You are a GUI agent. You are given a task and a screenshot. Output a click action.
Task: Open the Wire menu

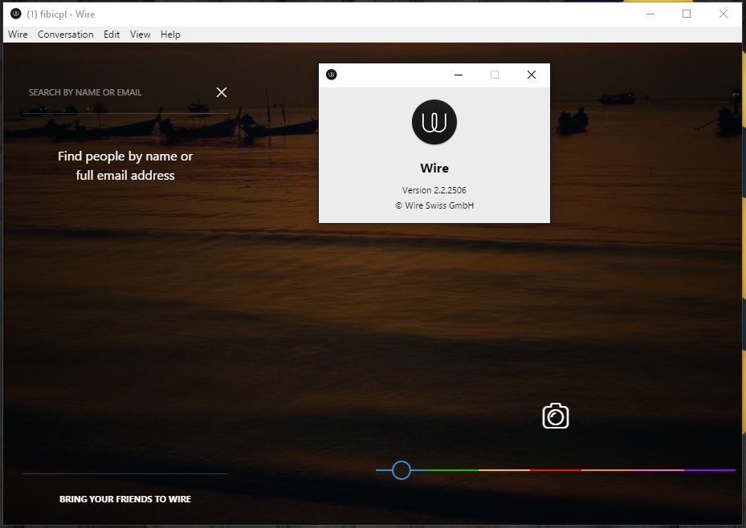(x=18, y=35)
